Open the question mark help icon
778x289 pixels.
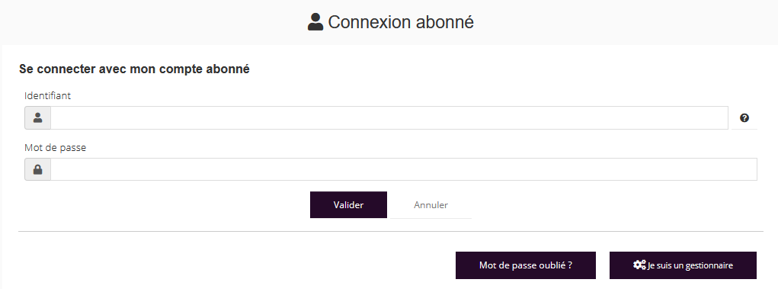tap(744, 117)
